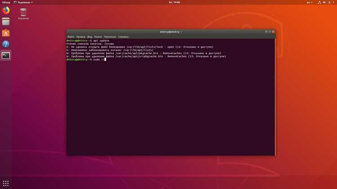
Task: Open the Справка menu in terminal
Action: (x=123, y=37)
